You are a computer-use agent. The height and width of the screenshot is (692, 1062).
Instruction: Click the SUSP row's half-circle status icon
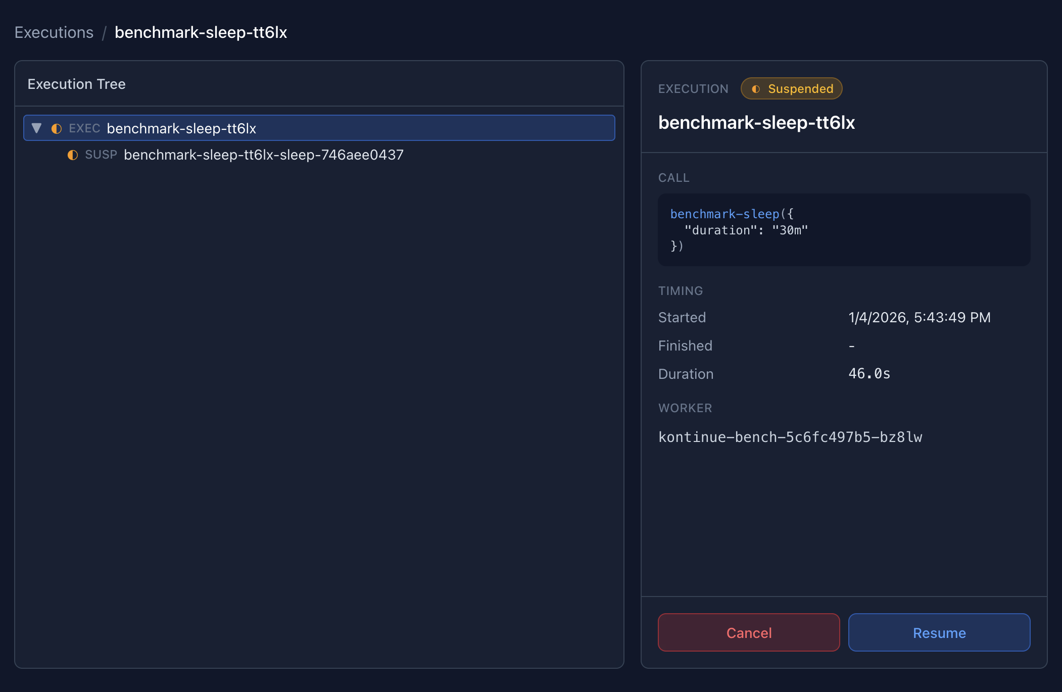(x=73, y=155)
